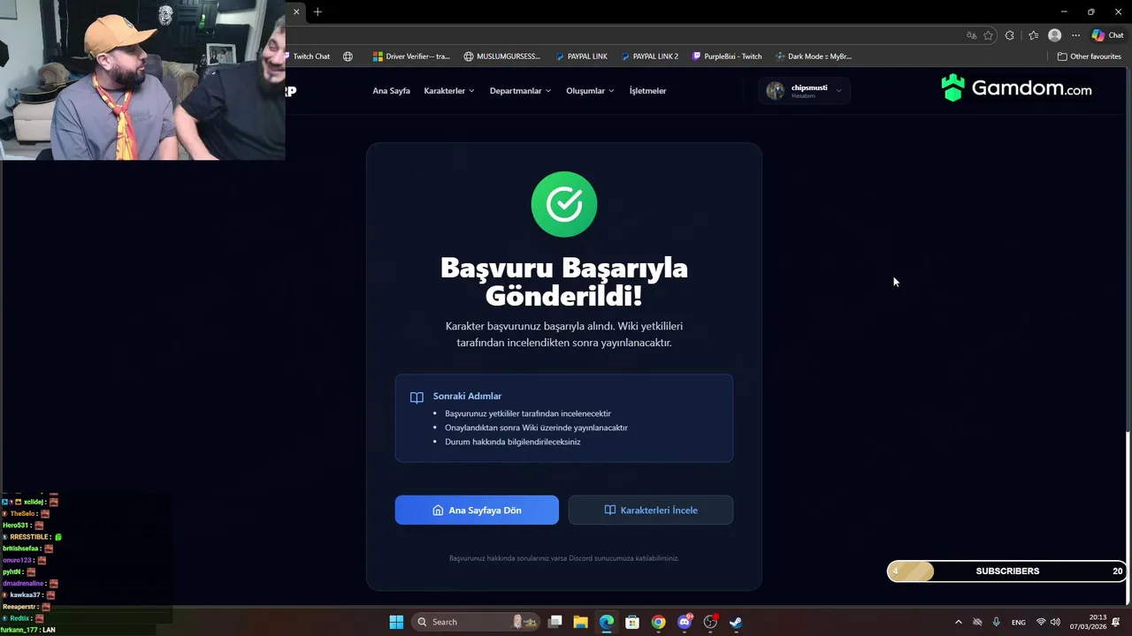
Task: Click the green success checkmark icon
Action: pos(564,204)
